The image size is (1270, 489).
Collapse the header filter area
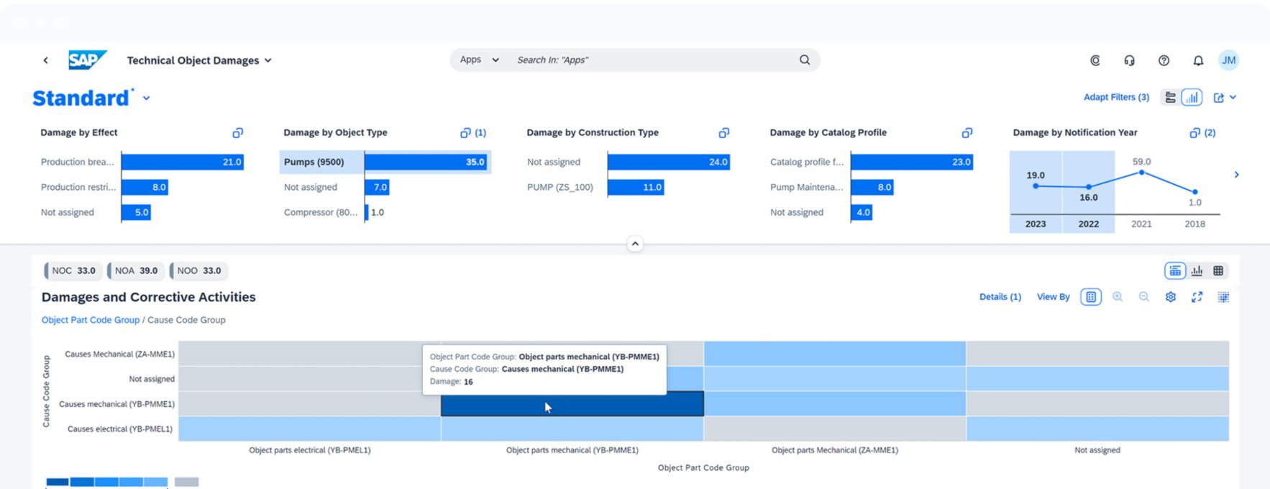[x=634, y=244]
